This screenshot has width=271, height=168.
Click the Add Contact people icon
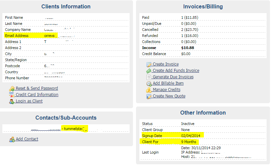[12, 139]
